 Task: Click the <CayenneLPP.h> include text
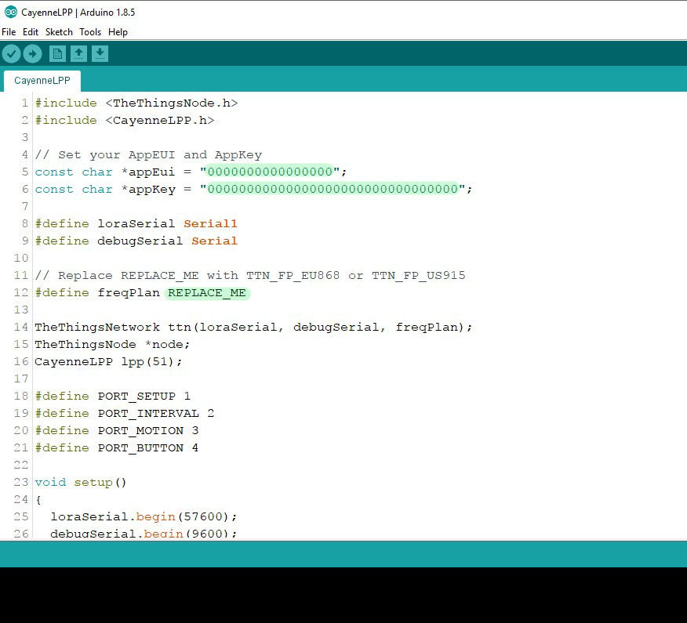159,121
